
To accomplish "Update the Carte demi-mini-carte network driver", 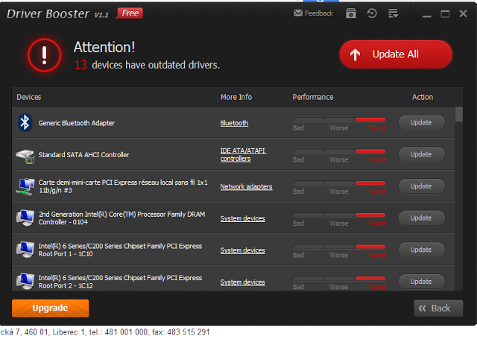I will click(x=421, y=186).
